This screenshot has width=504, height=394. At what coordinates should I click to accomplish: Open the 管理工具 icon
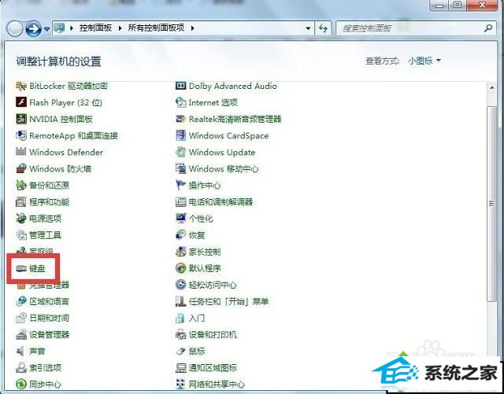click(21, 235)
